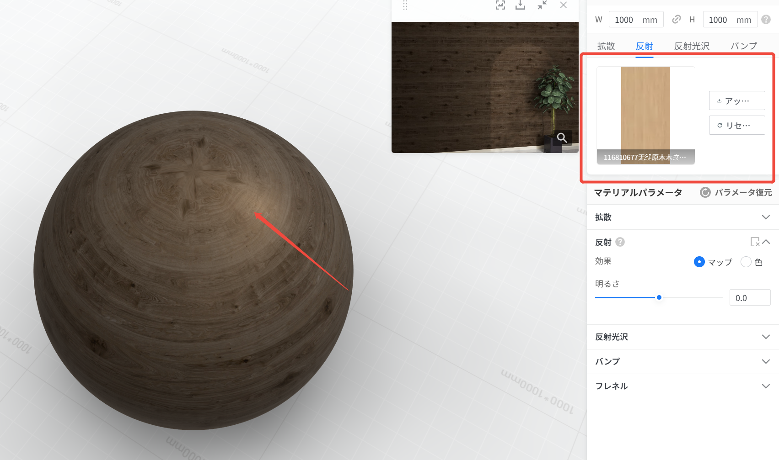Click the 明るさ slider handle
The width and height of the screenshot is (779, 460).
click(x=659, y=297)
